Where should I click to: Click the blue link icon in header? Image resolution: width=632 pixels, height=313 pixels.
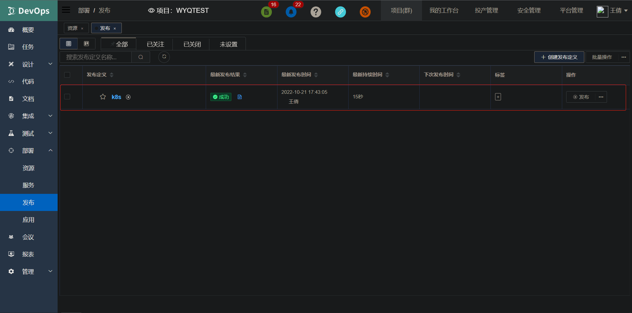[340, 12]
